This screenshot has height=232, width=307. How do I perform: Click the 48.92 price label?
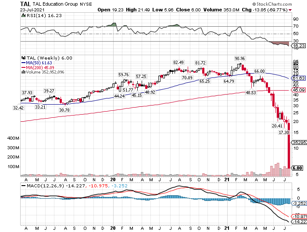pos(150,92)
